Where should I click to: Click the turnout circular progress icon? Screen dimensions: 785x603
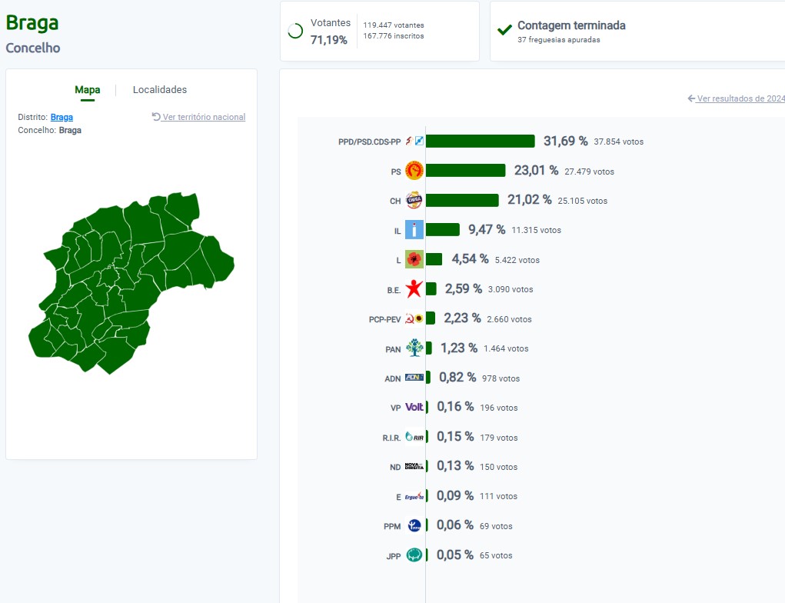coord(295,31)
